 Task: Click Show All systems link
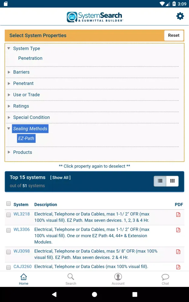[x=60, y=178]
